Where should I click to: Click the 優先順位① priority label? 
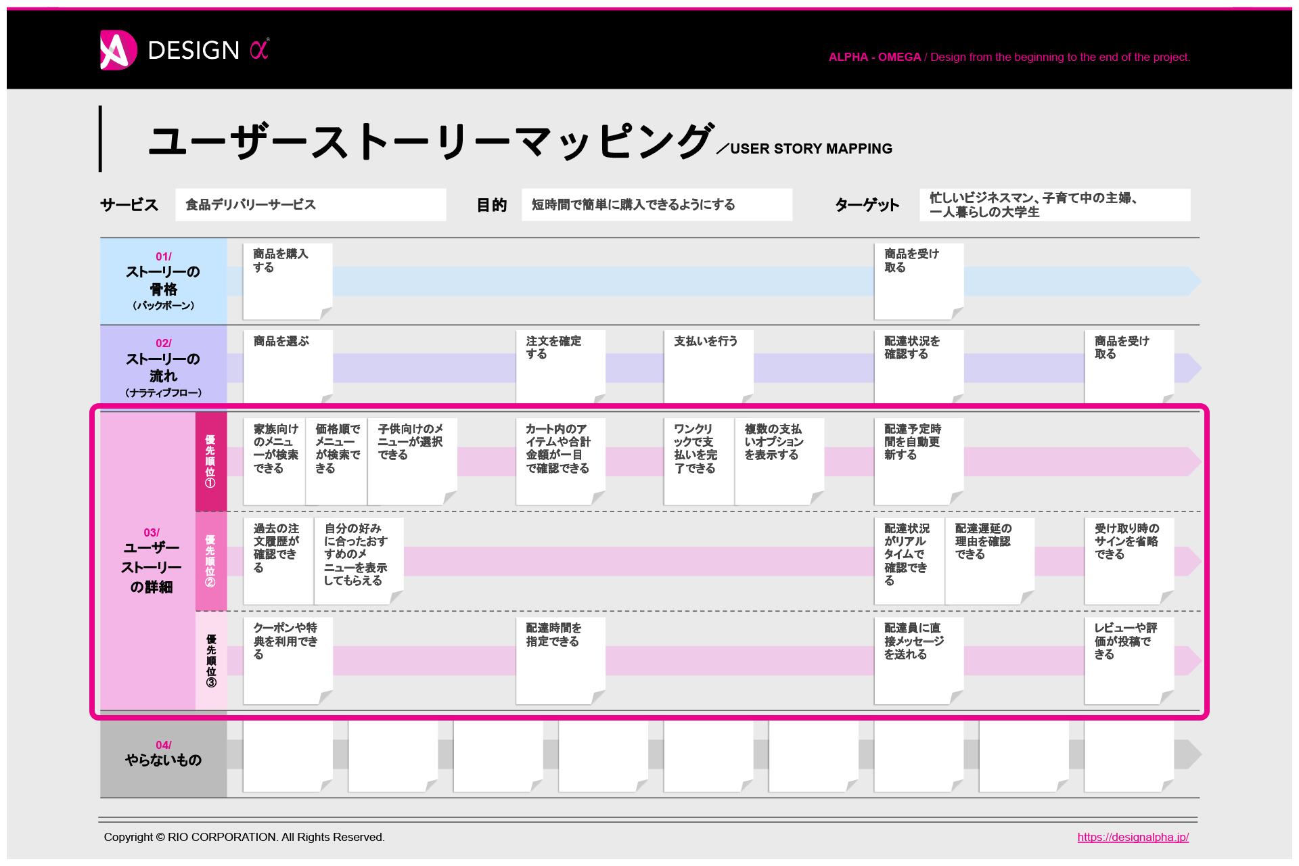coord(210,461)
